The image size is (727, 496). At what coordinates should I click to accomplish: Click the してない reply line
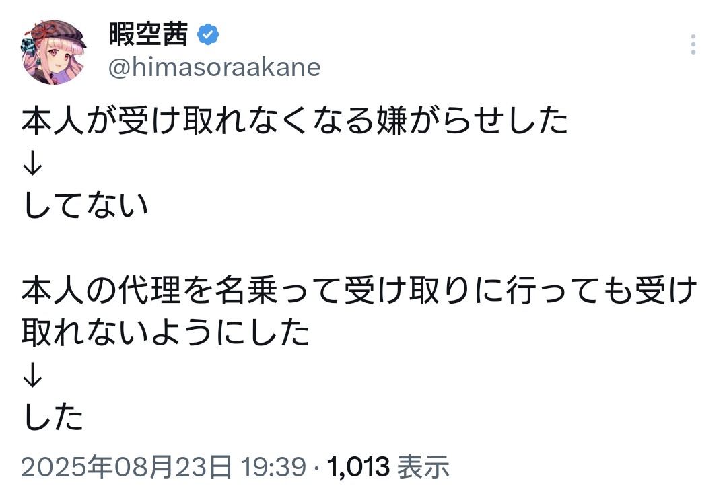tap(85, 205)
